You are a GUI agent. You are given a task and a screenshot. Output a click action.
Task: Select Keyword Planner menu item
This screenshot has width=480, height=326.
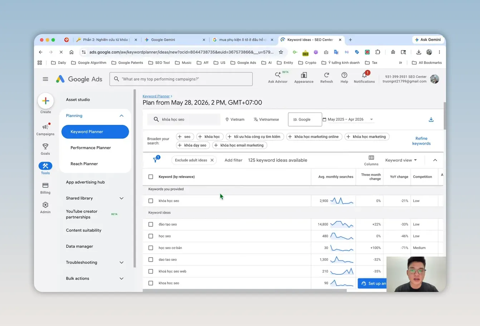95,131
